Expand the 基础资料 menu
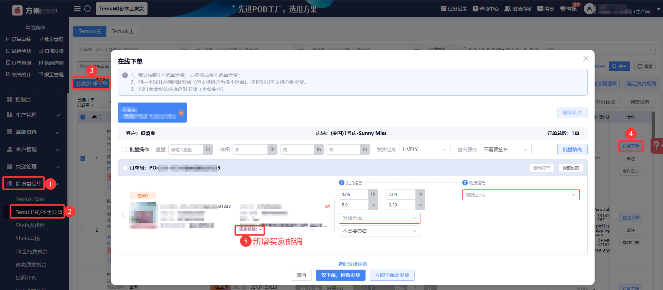This screenshot has height=290, width=663. coord(34,132)
